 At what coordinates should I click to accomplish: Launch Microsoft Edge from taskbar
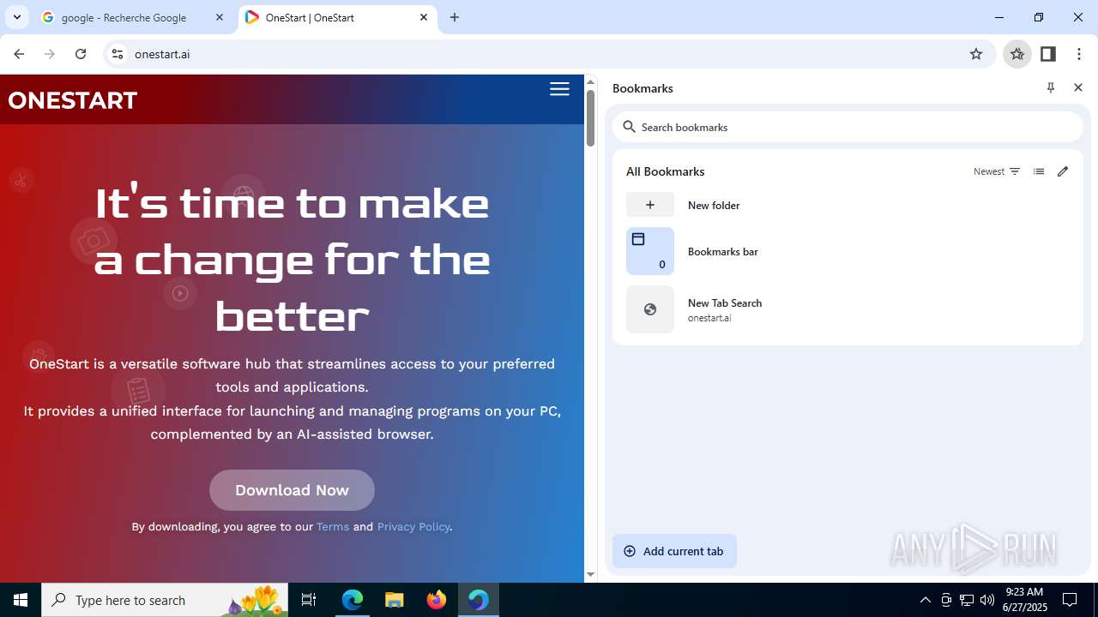(x=353, y=600)
